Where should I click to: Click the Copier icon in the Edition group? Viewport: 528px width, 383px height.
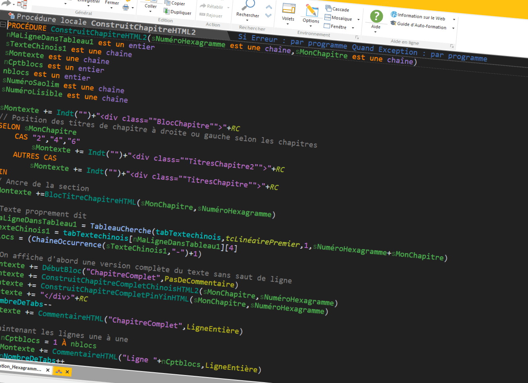(167, 3)
